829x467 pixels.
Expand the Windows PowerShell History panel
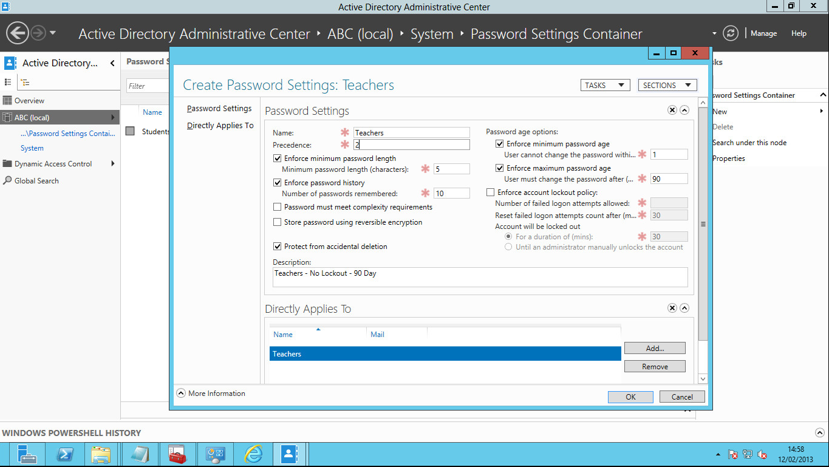click(x=819, y=432)
